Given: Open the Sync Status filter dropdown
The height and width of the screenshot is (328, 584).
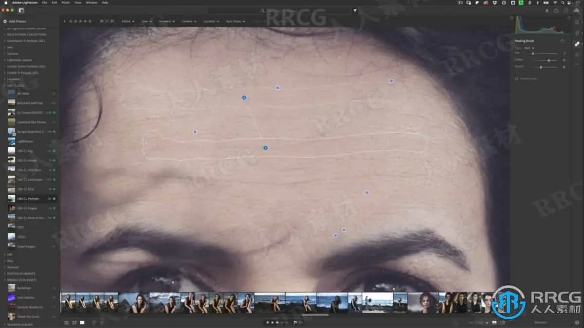Looking at the screenshot, I should click(236, 21).
